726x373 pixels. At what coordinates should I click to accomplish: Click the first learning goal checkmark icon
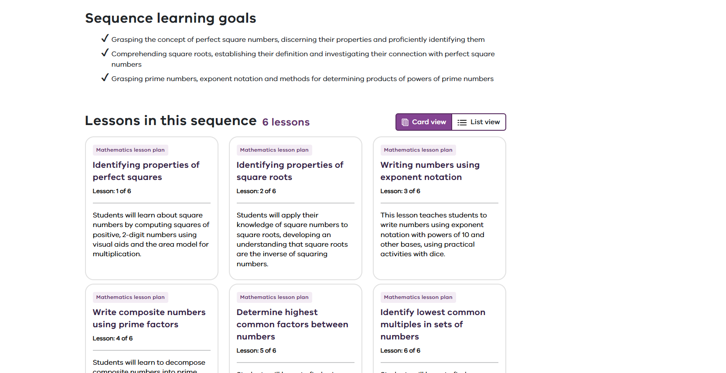[x=105, y=39]
